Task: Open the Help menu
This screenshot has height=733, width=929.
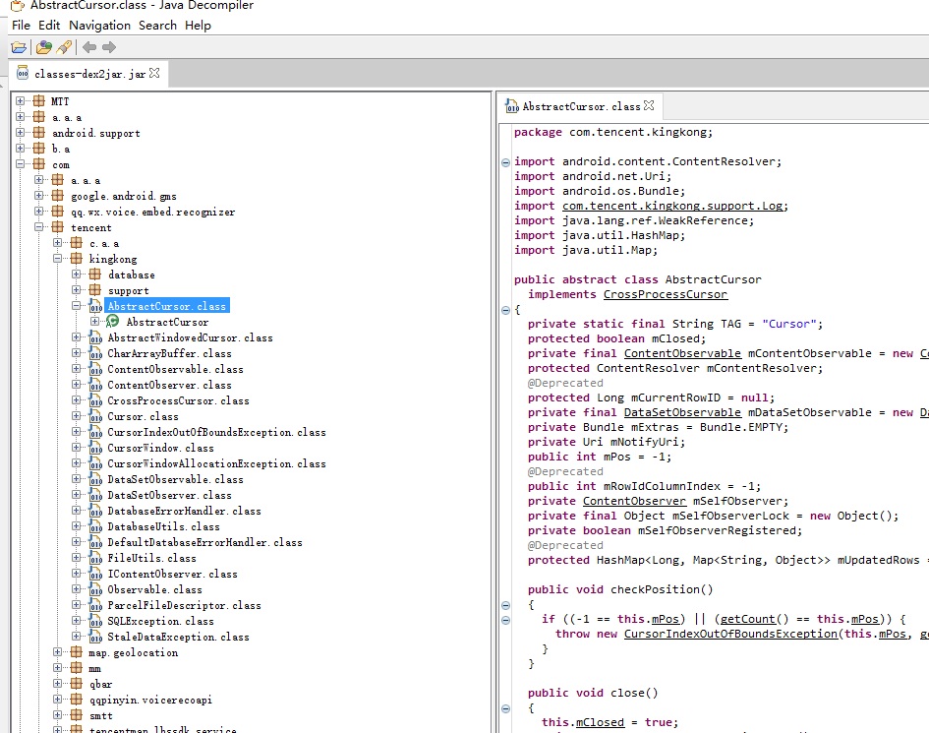Action: [x=198, y=26]
